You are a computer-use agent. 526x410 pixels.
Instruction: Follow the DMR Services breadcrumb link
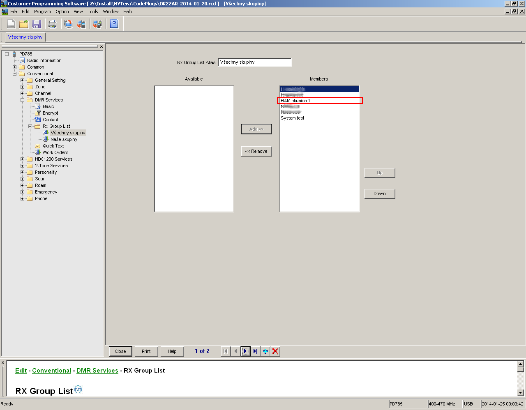(97, 371)
